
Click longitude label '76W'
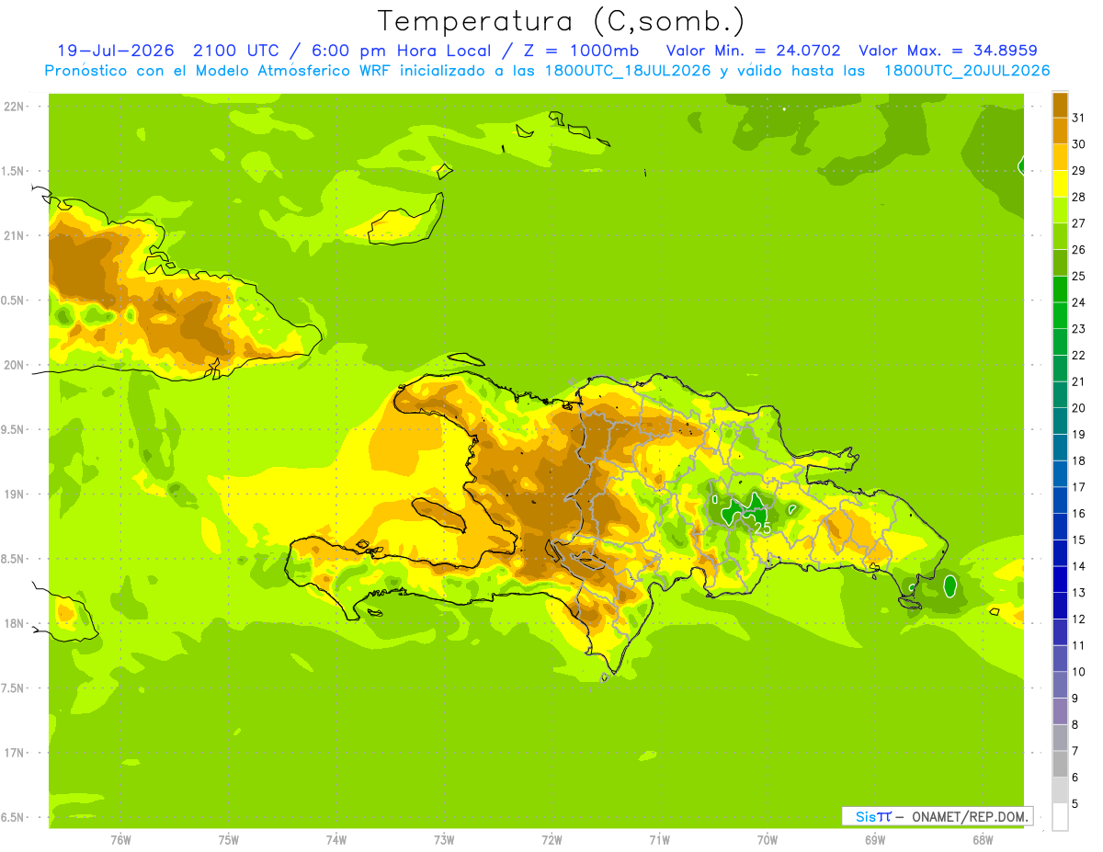120,839
